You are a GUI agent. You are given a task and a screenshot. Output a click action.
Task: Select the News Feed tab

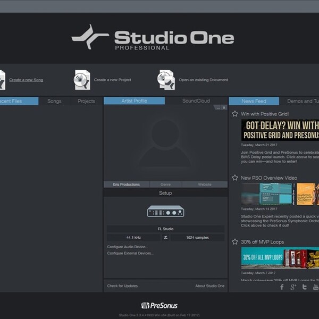pos(254,101)
